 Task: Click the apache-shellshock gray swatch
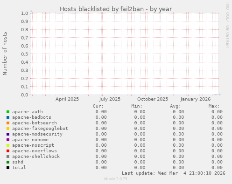(x=8, y=157)
